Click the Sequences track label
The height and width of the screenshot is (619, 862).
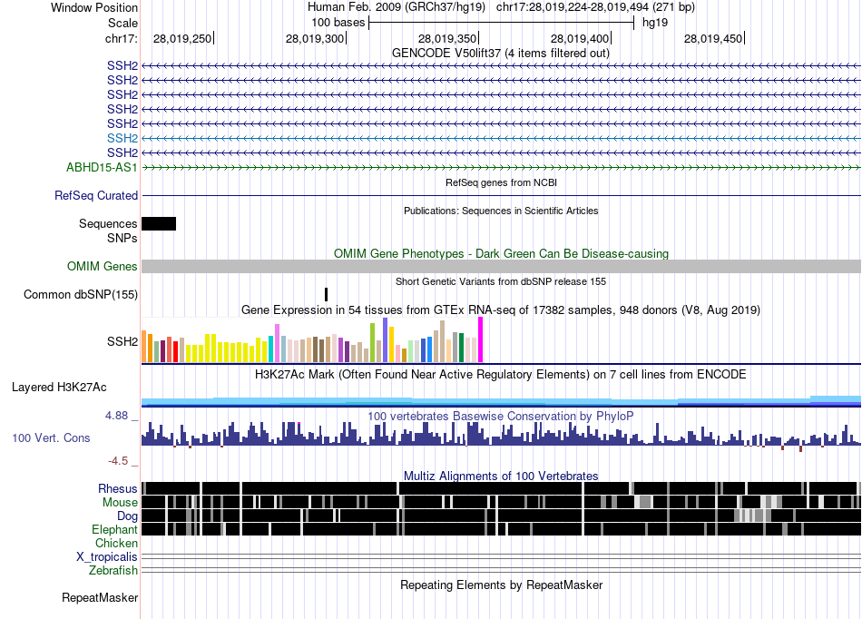tap(108, 224)
